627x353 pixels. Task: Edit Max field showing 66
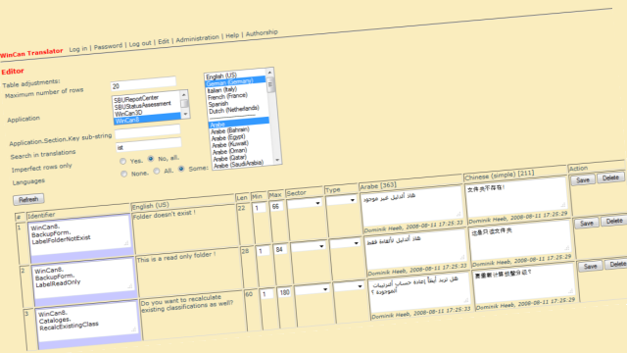pyautogui.click(x=277, y=206)
